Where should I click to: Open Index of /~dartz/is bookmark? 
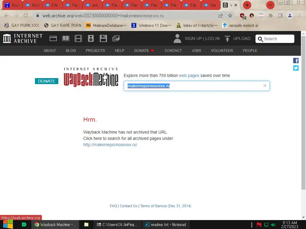click(197, 25)
